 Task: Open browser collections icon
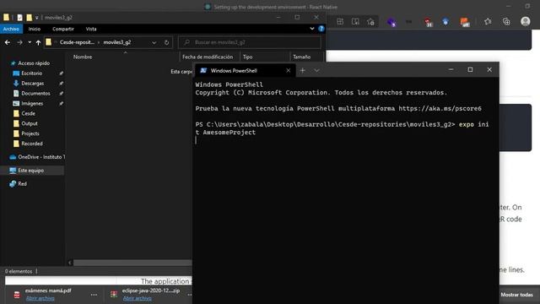click(x=506, y=21)
